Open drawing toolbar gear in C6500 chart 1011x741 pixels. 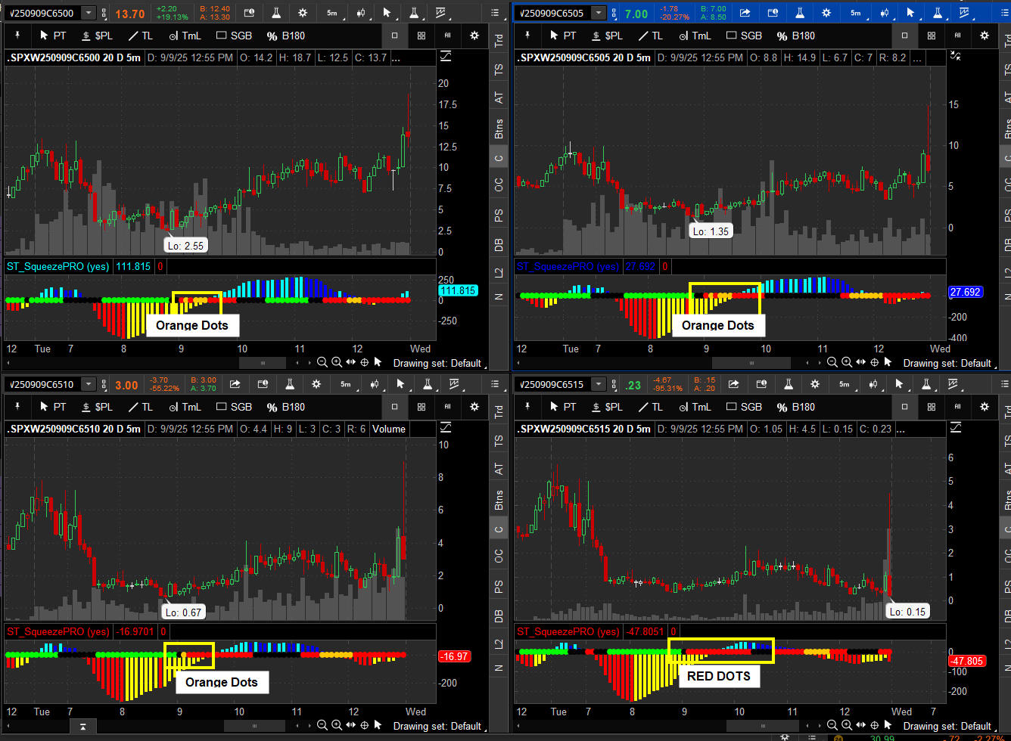click(474, 36)
